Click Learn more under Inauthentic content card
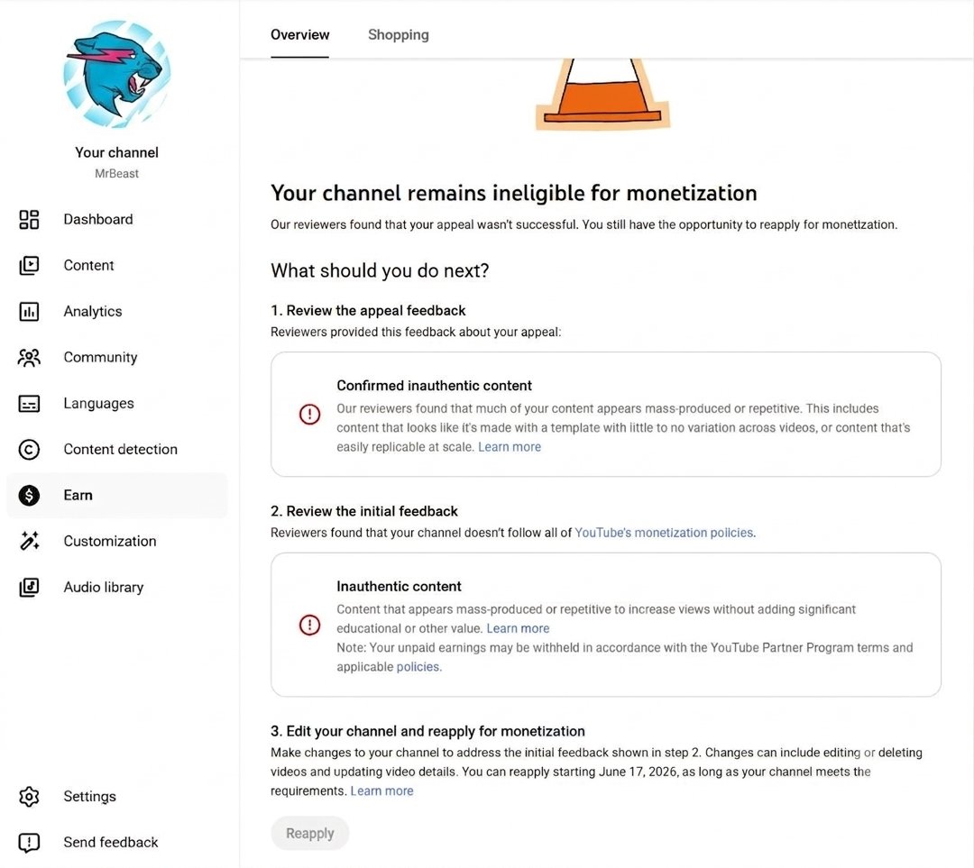The image size is (974, 868). [x=518, y=628]
